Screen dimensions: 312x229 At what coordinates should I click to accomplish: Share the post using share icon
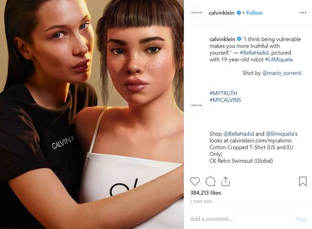point(225,181)
